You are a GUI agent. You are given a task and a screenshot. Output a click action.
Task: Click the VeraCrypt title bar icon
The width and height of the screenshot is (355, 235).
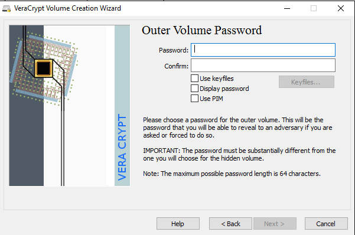pyautogui.click(x=6, y=8)
